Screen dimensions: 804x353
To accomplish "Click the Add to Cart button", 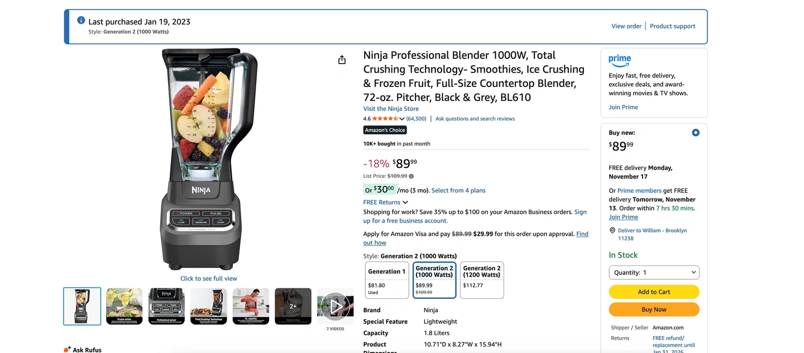I will tap(654, 292).
